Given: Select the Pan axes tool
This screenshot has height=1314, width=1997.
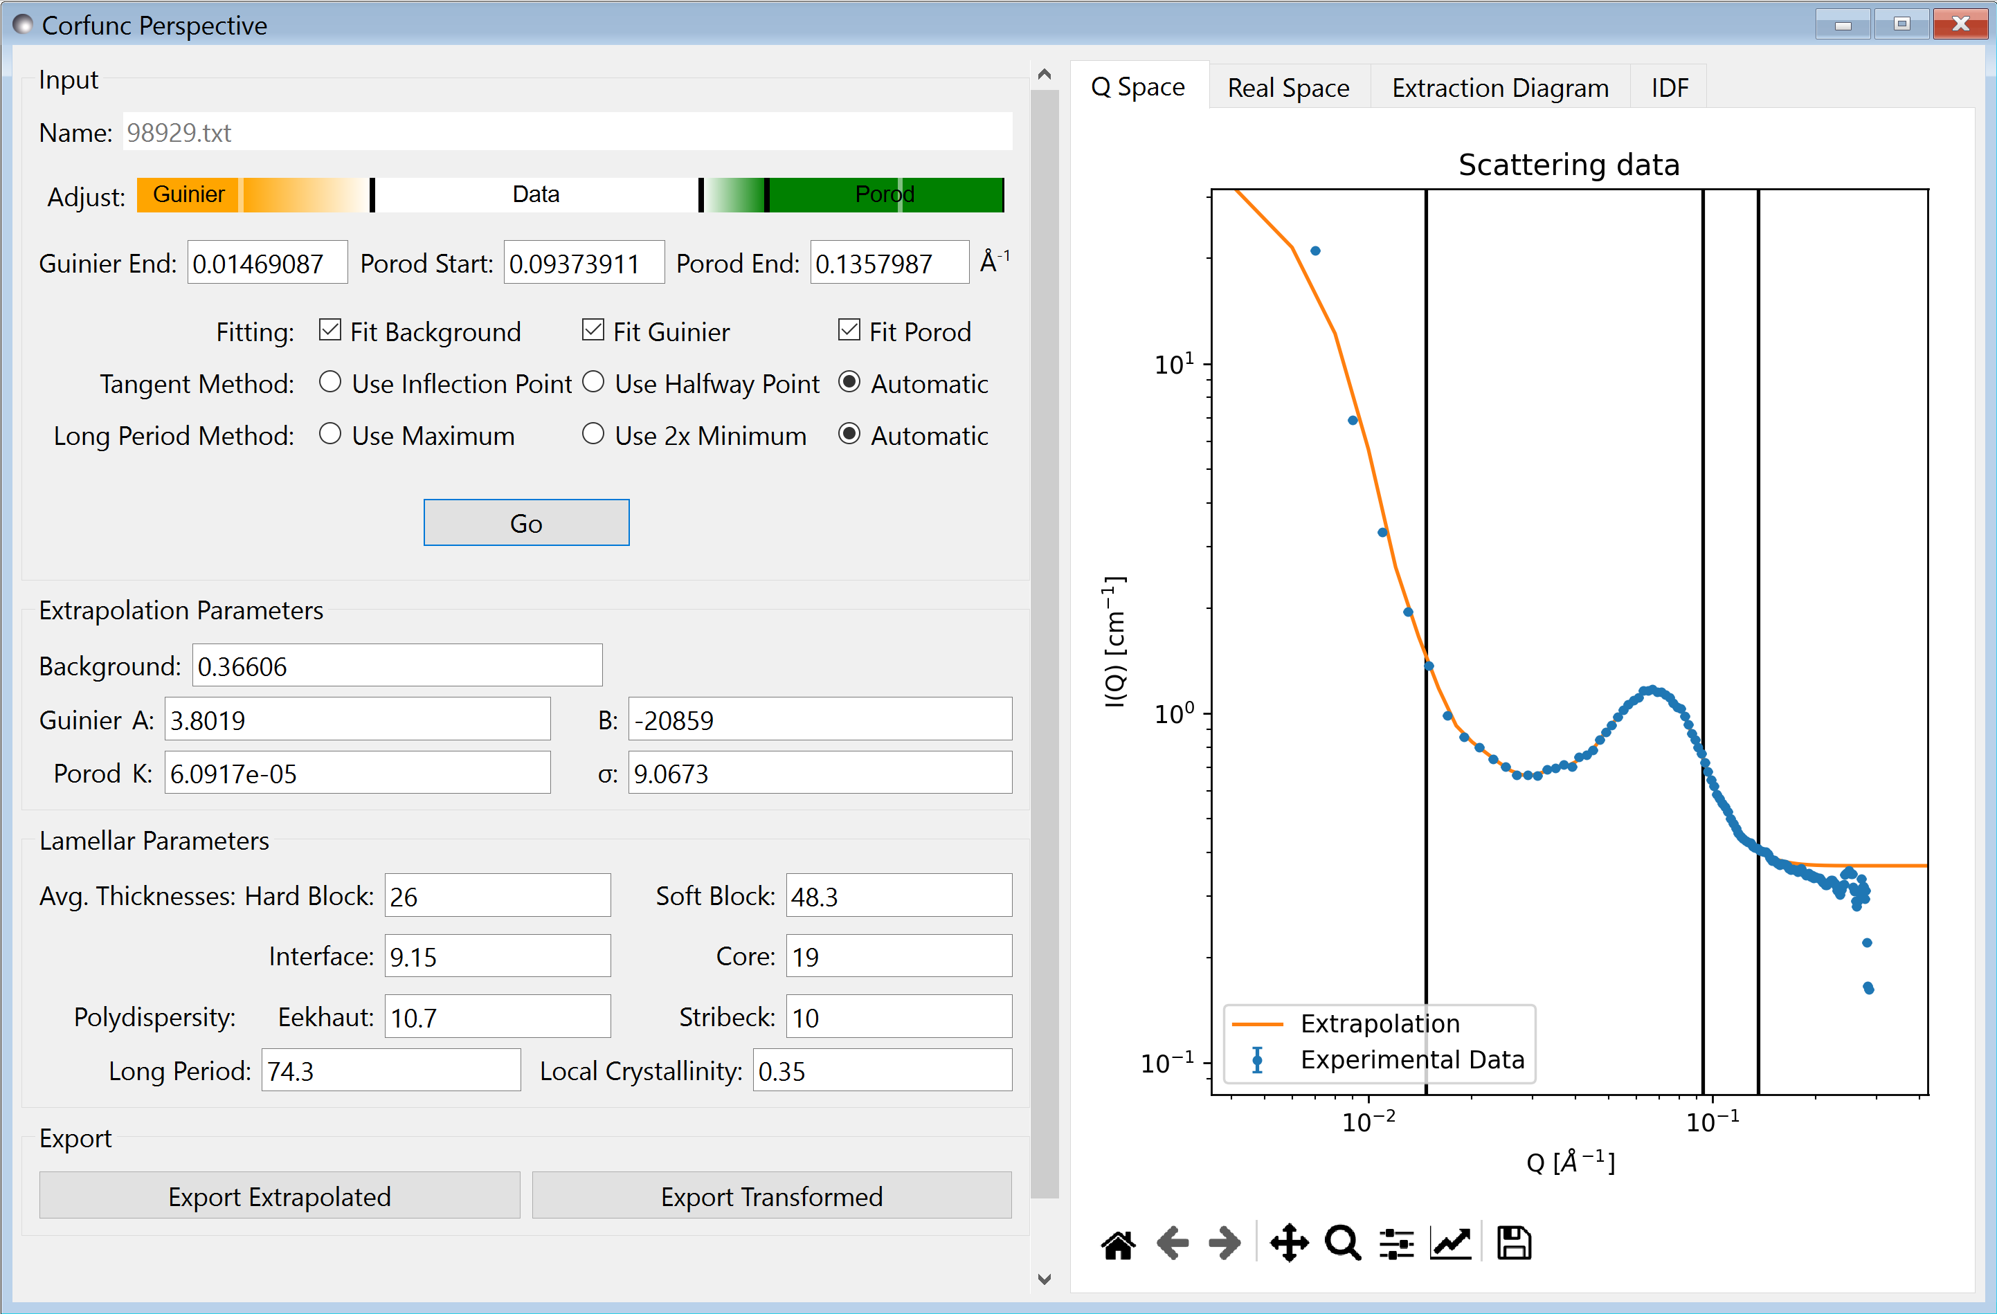Looking at the screenshot, I should click(x=1289, y=1243).
